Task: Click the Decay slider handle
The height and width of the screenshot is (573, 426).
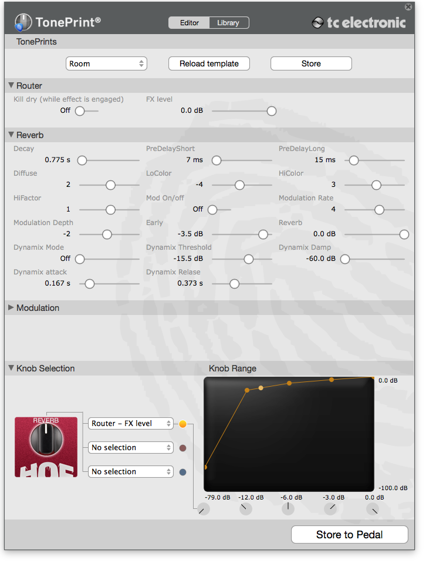Action: tap(82, 160)
